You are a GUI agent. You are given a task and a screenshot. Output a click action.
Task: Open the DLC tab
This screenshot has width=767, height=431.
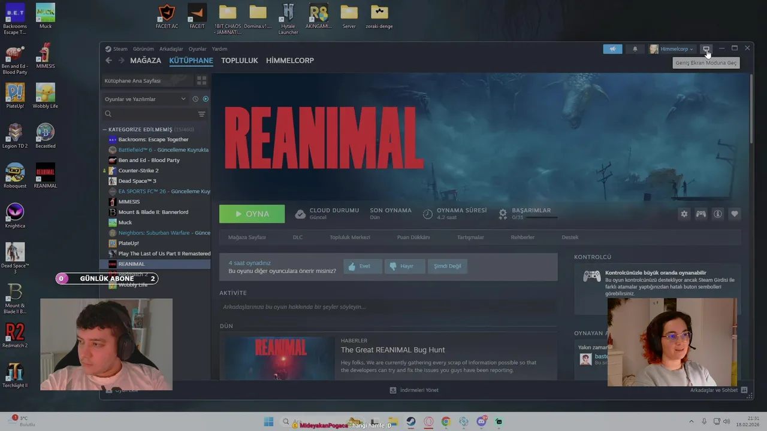coord(298,237)
